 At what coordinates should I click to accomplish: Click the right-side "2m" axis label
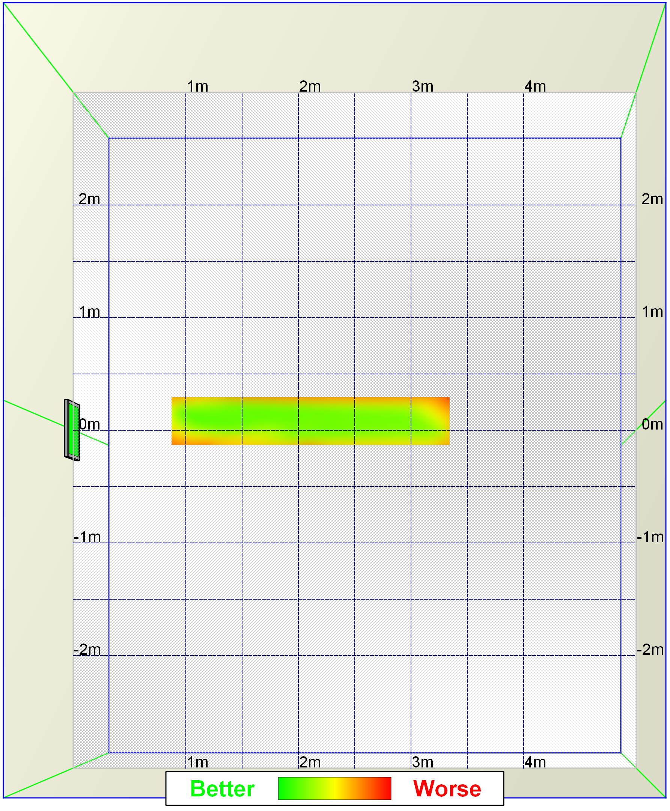pos(652,199)
